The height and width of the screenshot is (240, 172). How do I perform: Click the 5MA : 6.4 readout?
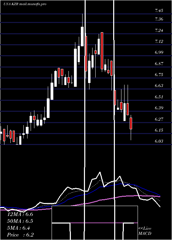(19, 228)
